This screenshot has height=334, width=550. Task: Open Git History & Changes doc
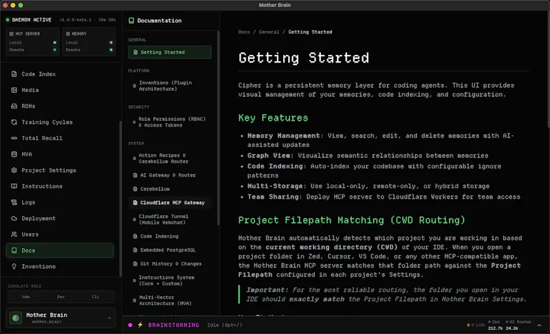pos(170,263)
